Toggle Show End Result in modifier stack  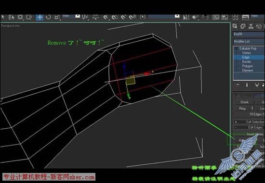[x=247, y=85]
